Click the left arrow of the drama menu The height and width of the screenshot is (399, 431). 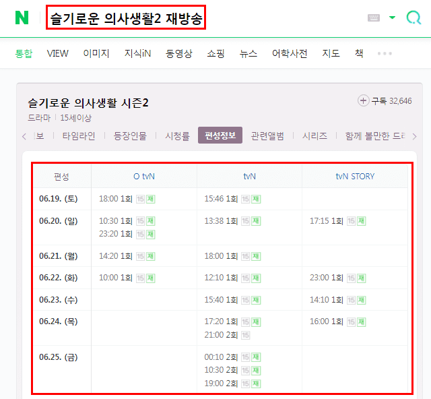(x=24, y=136)
